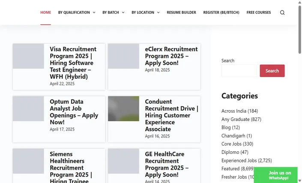The image size is (302, 183).
Task: Click the April 17, 2025 date text
Action: (62, 129)
